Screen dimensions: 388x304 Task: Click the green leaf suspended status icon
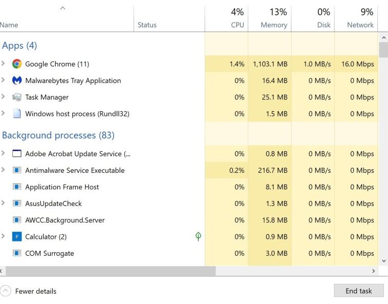pyautogui.click(x=198, y=236)
